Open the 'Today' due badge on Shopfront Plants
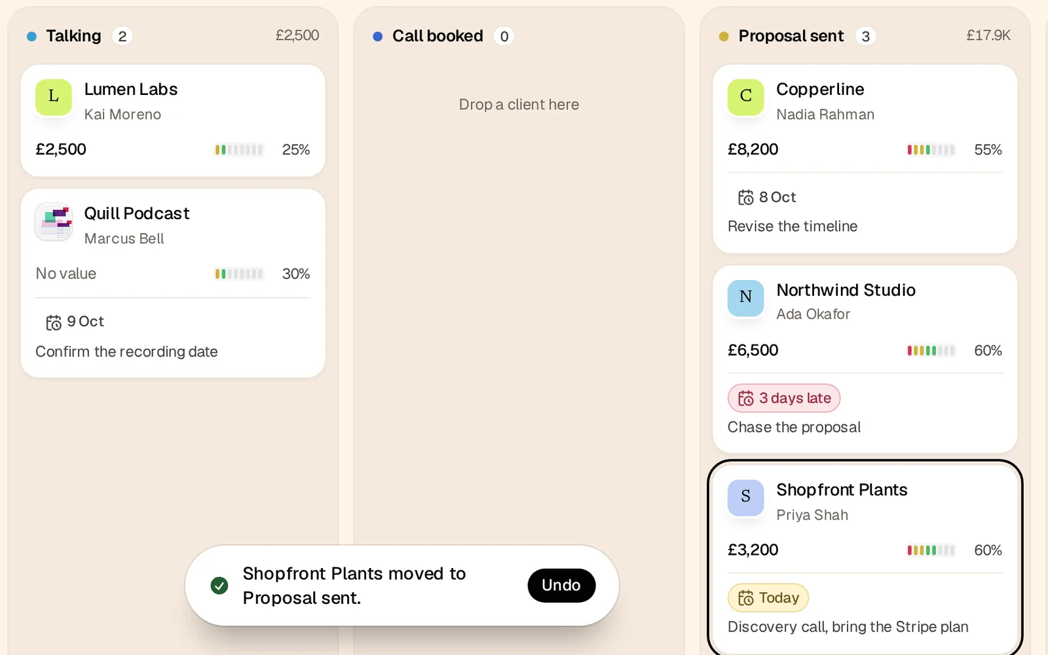This screenshot has width=1048, height=655. [768, 597]
